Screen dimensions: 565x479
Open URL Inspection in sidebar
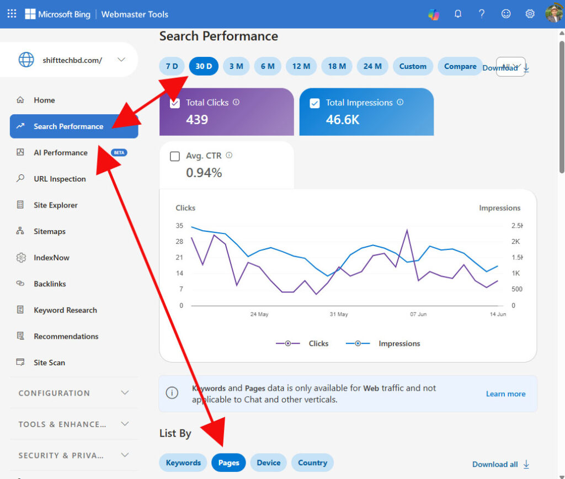74,179
